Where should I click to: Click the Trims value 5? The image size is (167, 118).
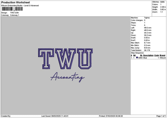pos(145,25)
